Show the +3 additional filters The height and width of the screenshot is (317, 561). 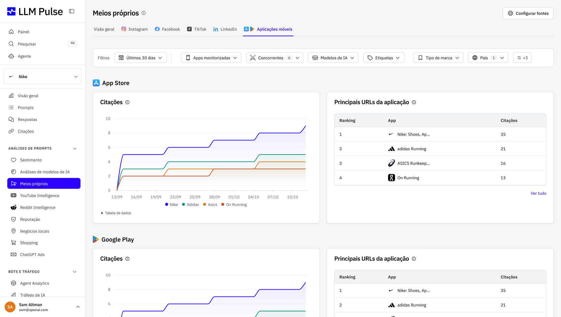tap(522, 58)
